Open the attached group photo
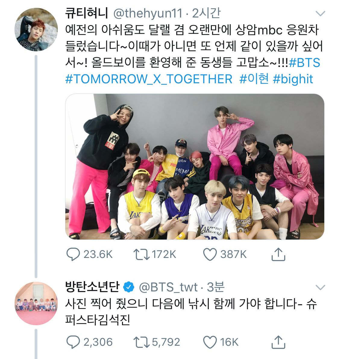 tap(195, 167)
